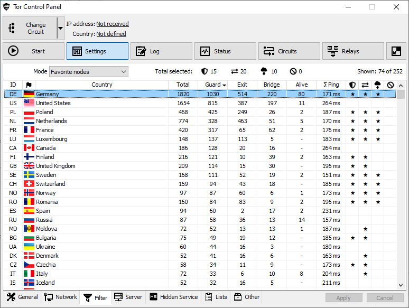This screenshot has height=308, width=409.
Task: Toggle Italy middle node star
Action: point(366,274)
